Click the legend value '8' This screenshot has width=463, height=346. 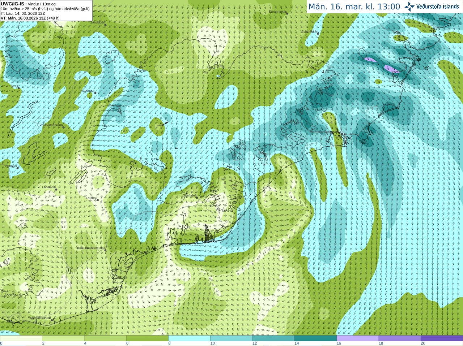(x=169, y=343)
